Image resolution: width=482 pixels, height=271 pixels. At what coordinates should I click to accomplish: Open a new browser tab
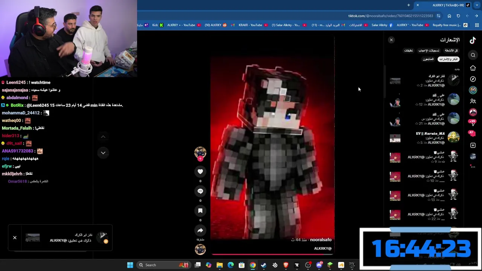[x=409, y=5]
